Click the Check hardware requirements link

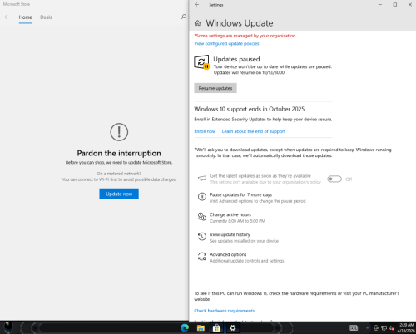coord(225,311)
